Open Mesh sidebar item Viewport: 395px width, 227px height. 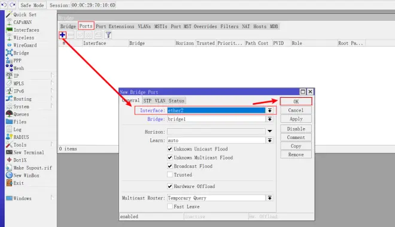[x=19, y=68]
